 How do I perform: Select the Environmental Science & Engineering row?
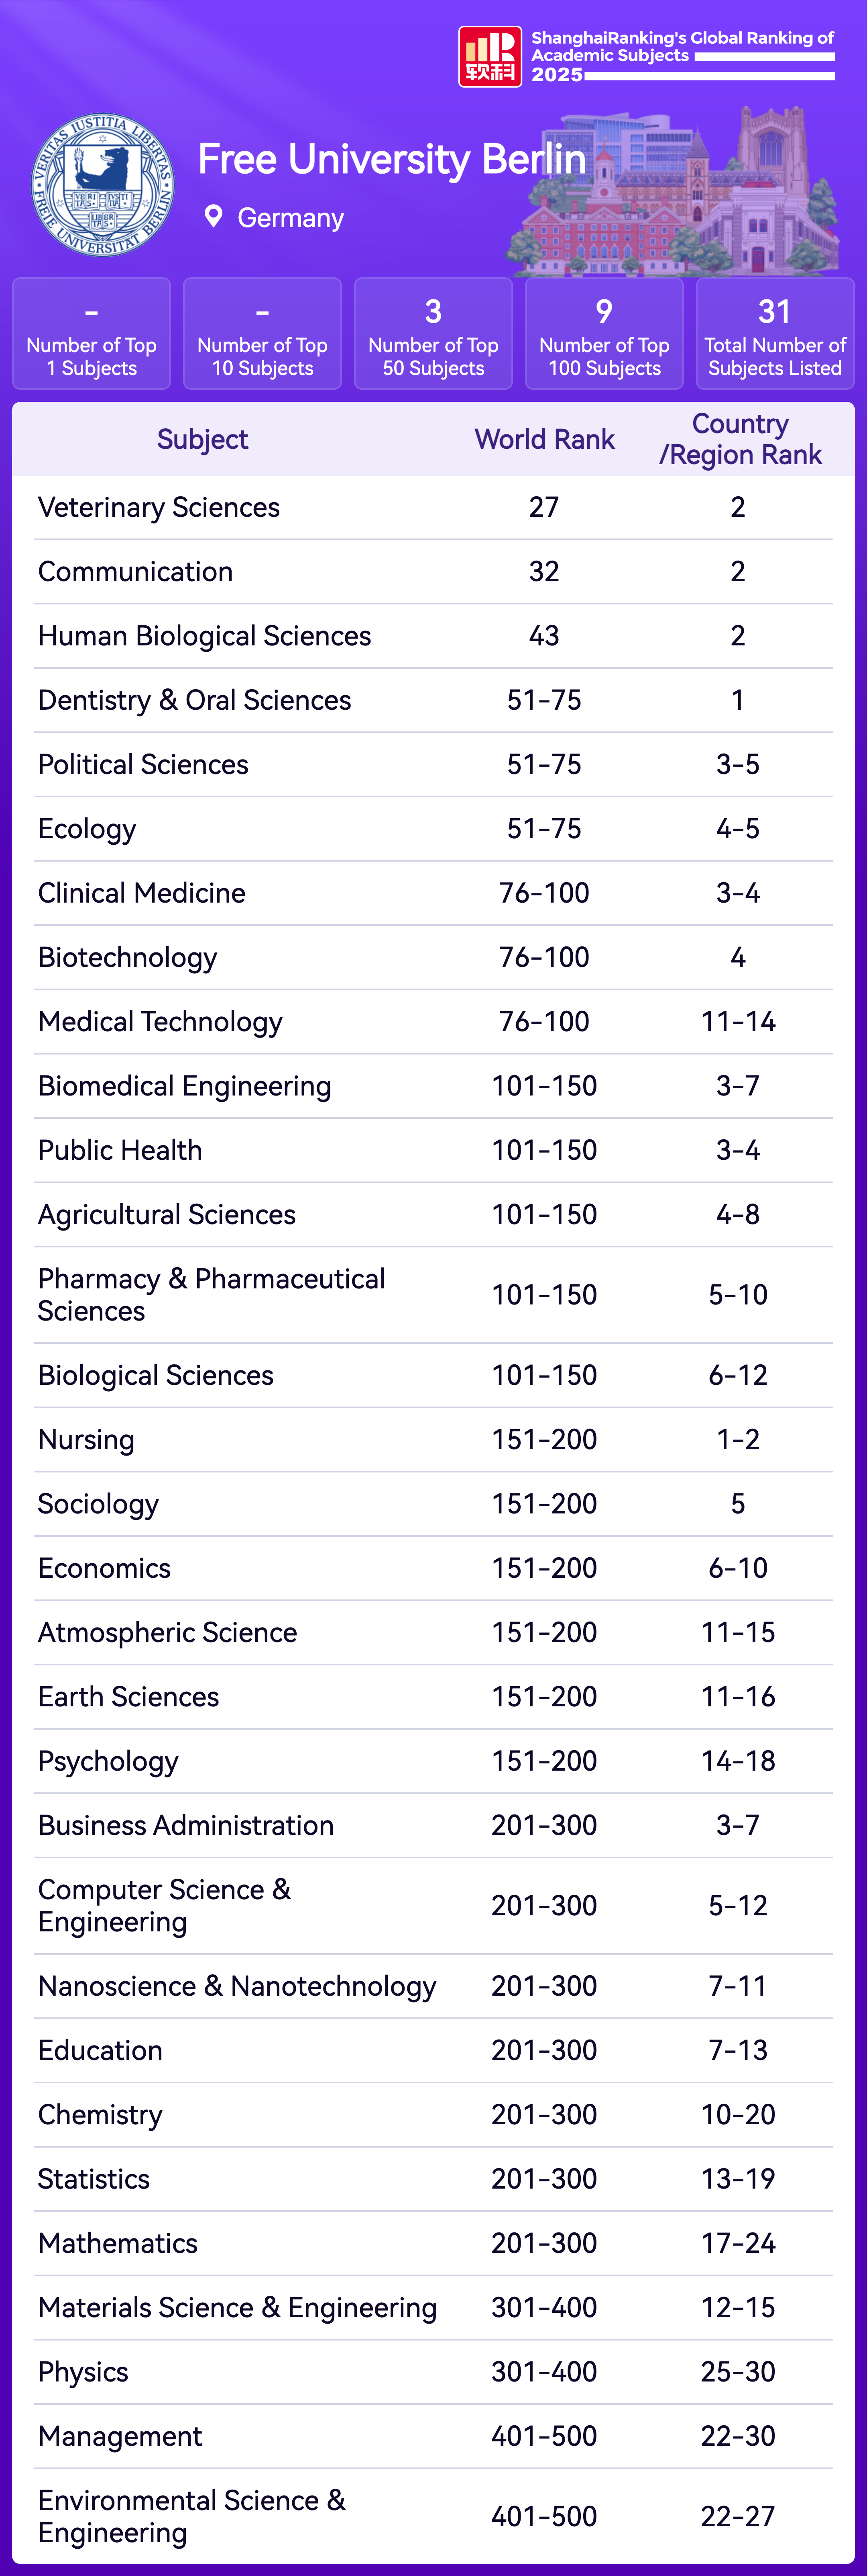click(x=192, y=2516)
